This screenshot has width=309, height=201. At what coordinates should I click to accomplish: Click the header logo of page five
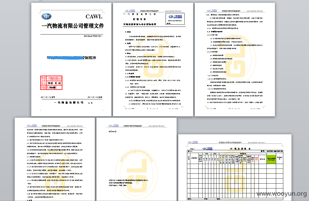click(114, 125)
